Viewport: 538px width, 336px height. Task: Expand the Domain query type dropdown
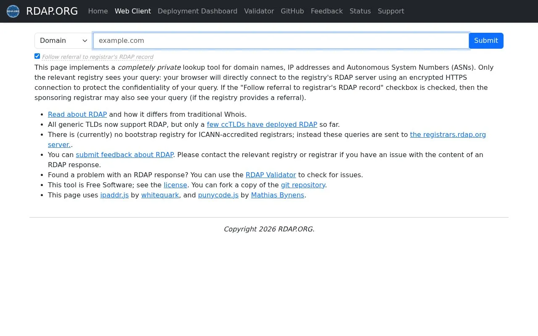63,41
